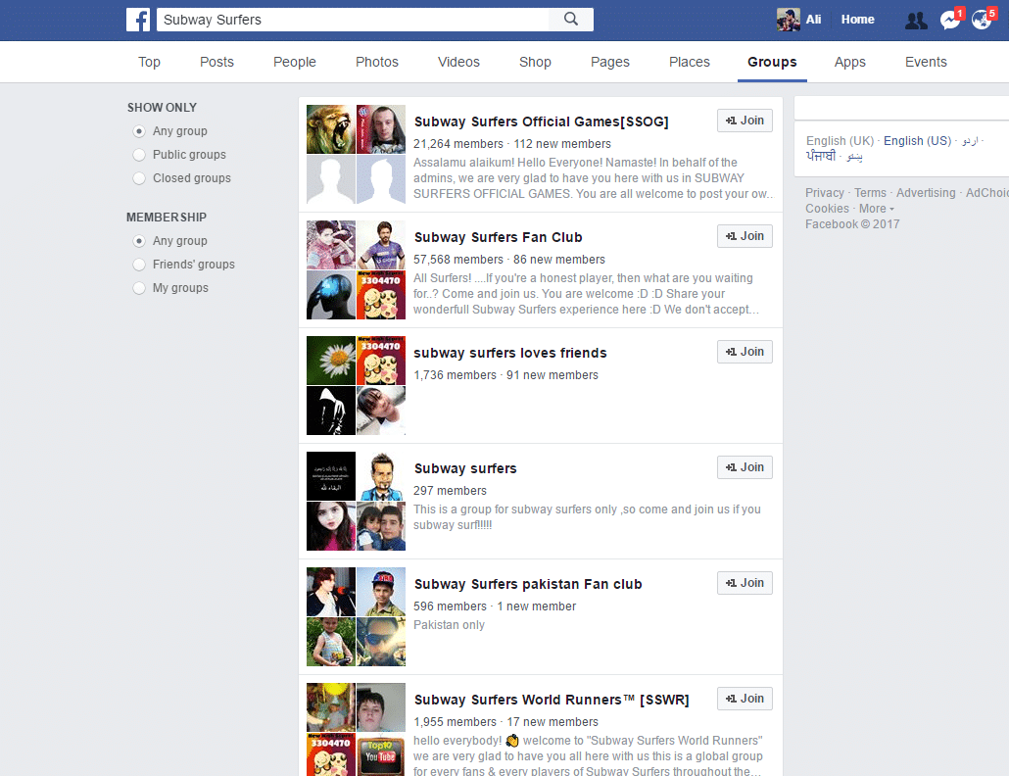
Task: Switch to the Events tab
Action: (x=926, y=62)
